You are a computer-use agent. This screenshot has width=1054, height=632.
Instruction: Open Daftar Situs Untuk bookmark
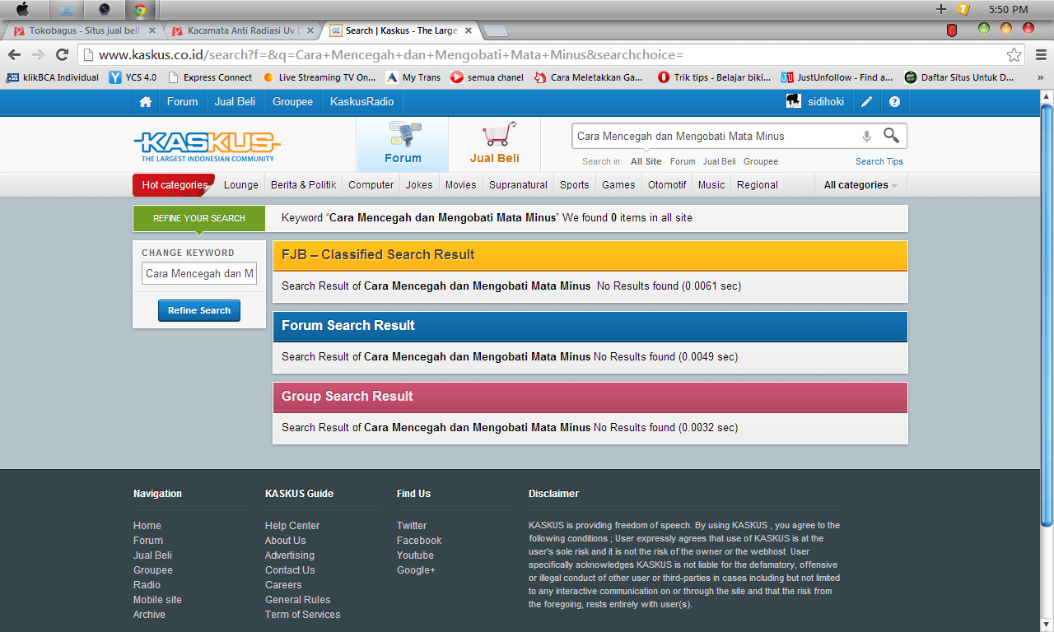coord(959,77)
